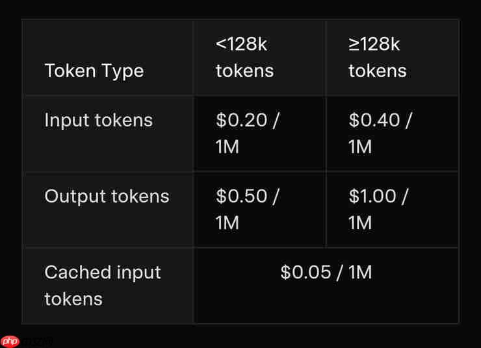Click the ≥128k text in the header

click(x=374, y=44)
